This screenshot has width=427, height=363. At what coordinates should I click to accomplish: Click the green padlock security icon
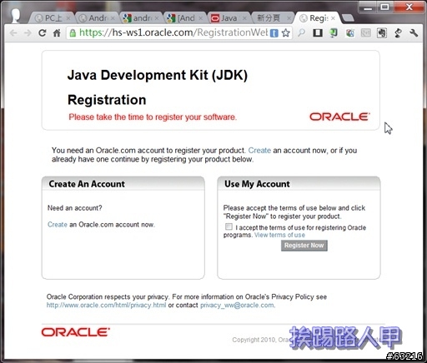click(73, 33)
